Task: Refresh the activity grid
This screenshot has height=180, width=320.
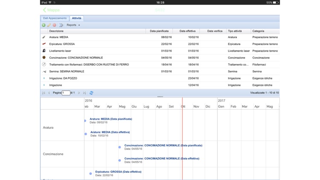Action: [91, 93]
